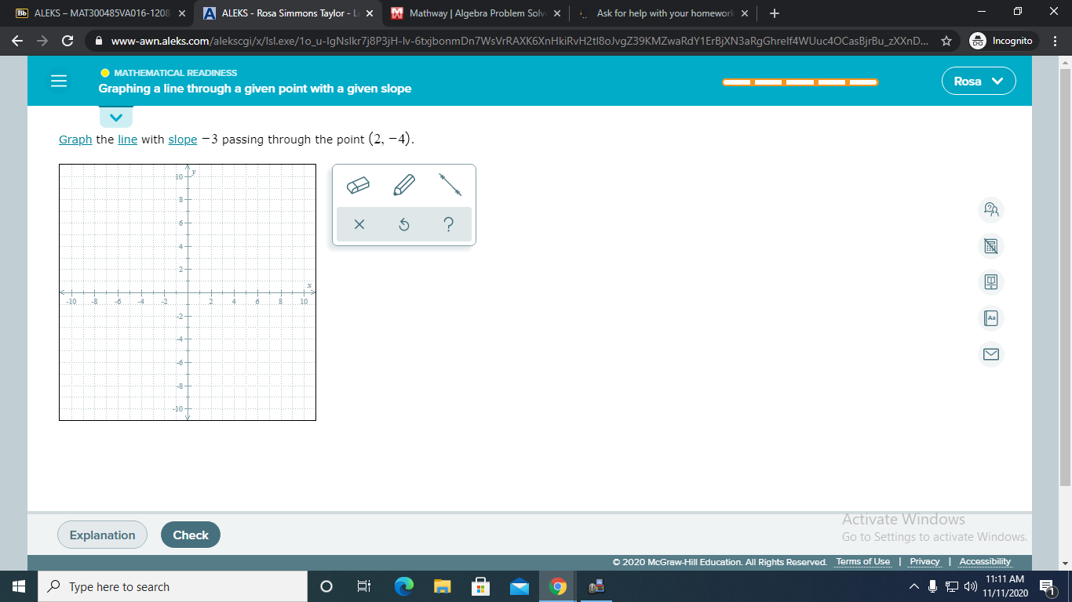Switch to the Mathway Algebra Problem Solver tab

pos(469,13)
